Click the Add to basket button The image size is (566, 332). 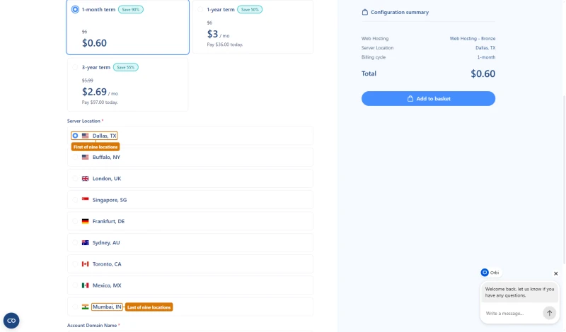pos(428,98)
